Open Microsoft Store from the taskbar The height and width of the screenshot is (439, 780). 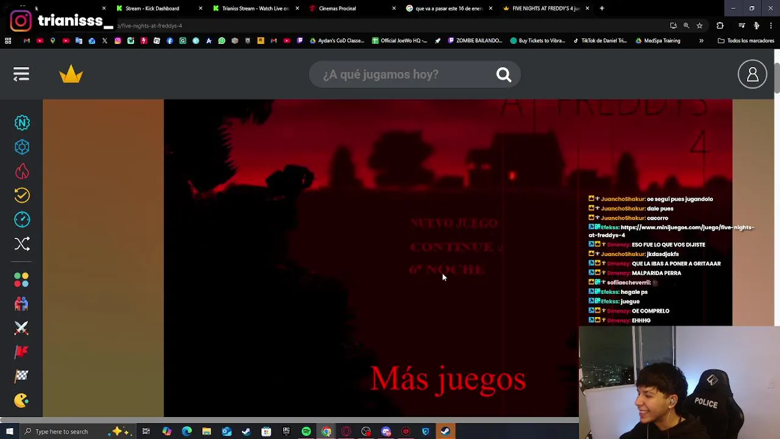click(266, 432)
